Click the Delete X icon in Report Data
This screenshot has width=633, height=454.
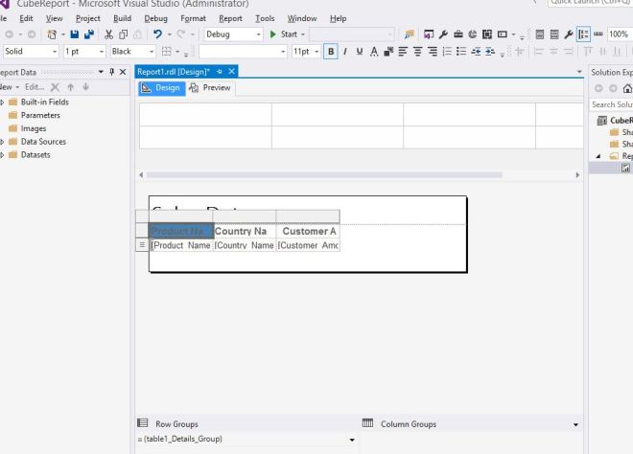[56, 87]
